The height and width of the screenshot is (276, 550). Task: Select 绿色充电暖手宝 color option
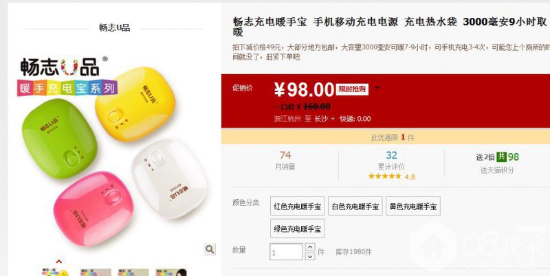(298, 229)
